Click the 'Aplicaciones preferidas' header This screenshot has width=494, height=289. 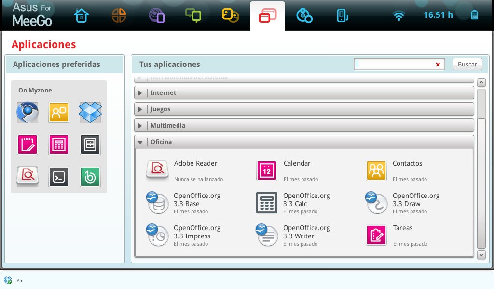pos(56,64)
